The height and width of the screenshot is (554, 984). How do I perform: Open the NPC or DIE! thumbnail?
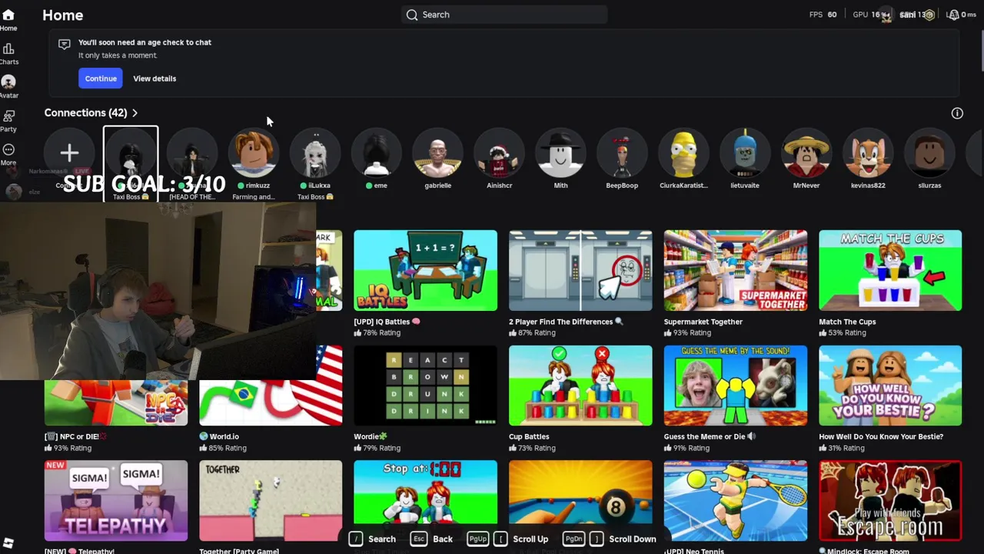click(x=116, y=402)
